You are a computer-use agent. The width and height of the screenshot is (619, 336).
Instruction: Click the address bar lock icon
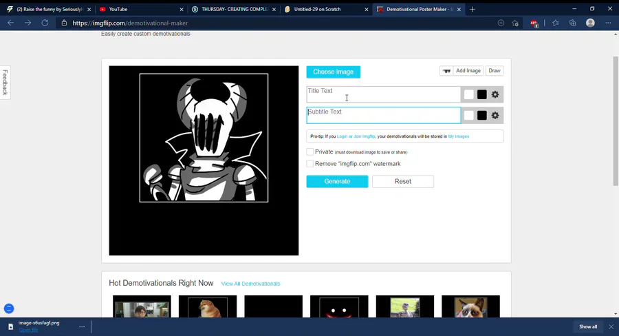pos(64,23)
